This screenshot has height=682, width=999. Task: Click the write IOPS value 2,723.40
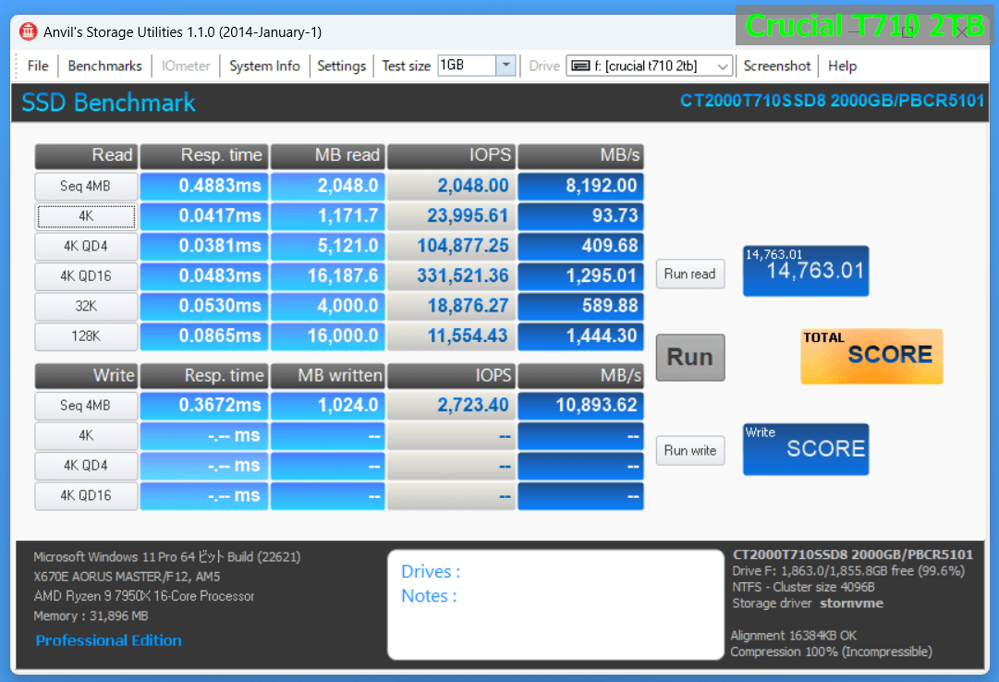point(451,406)
